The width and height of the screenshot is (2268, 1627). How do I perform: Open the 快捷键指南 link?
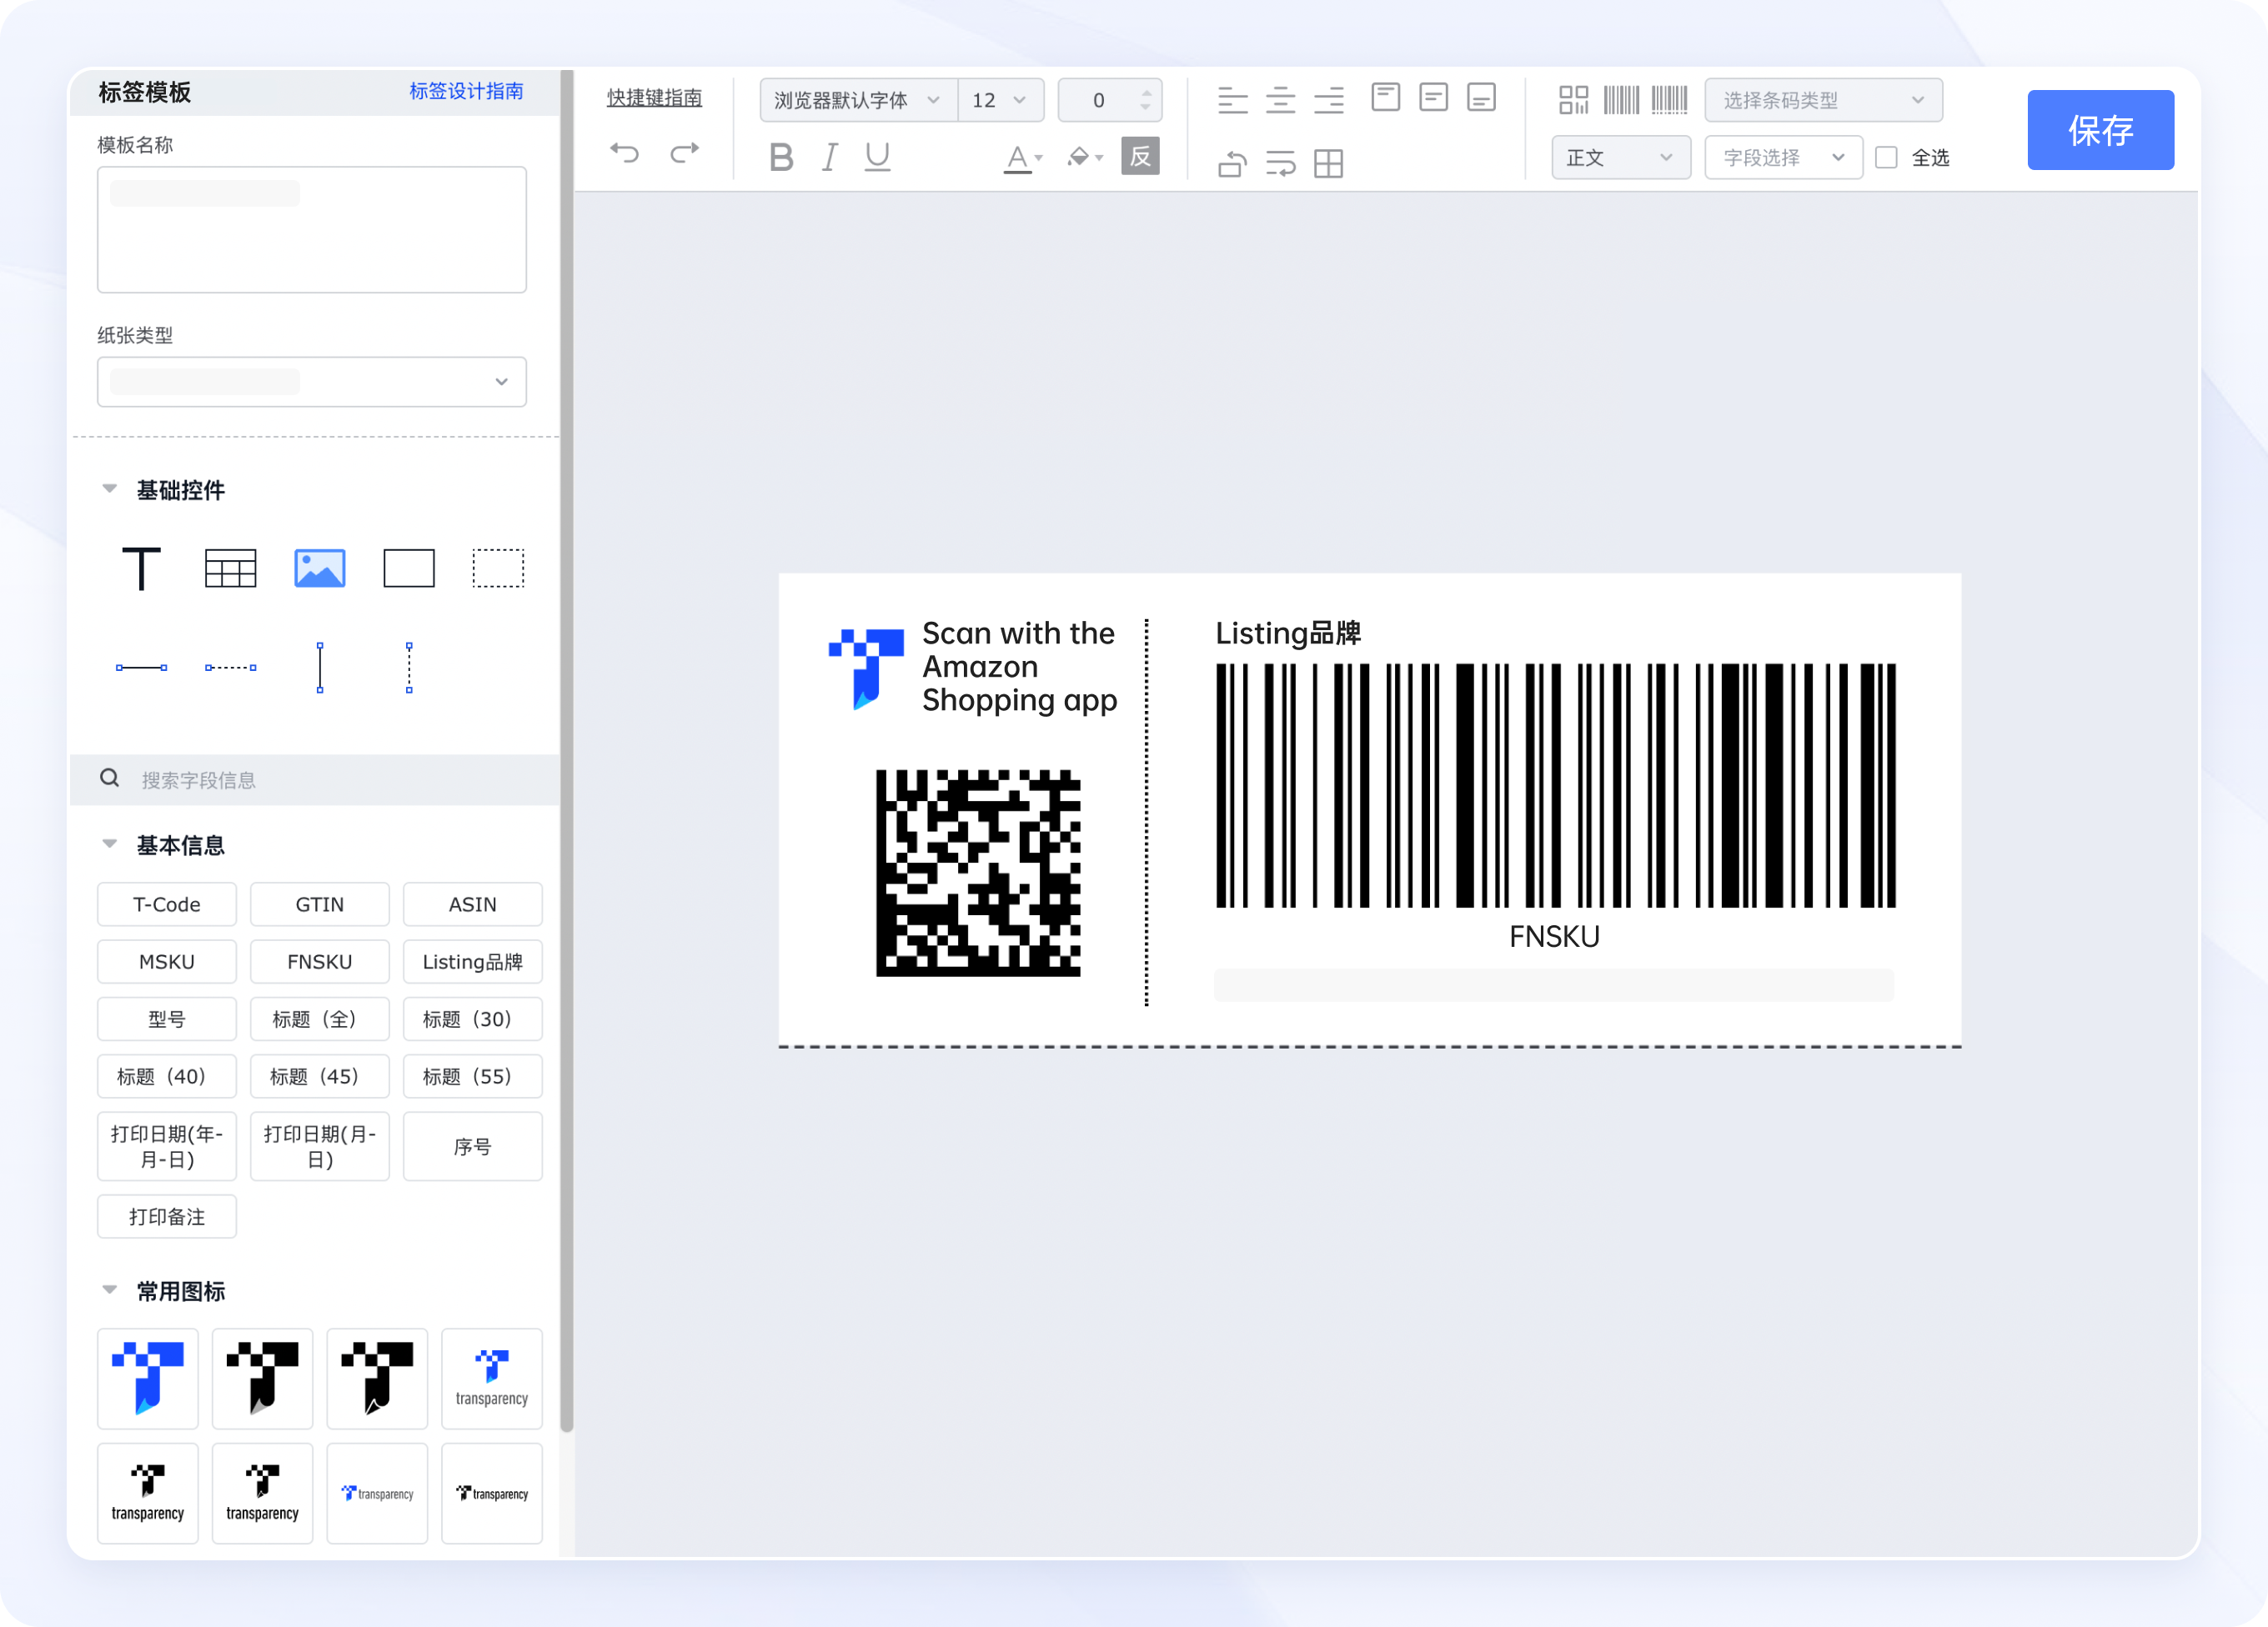654,98
